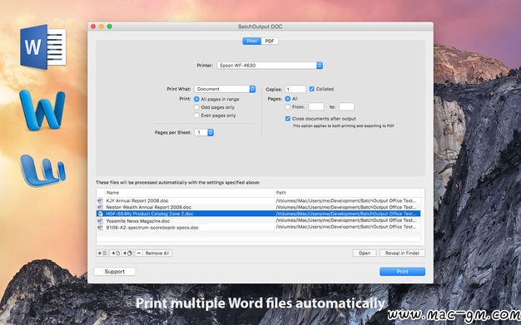
Task: Select Odd pages only option
Action: (x=196, y=107)
